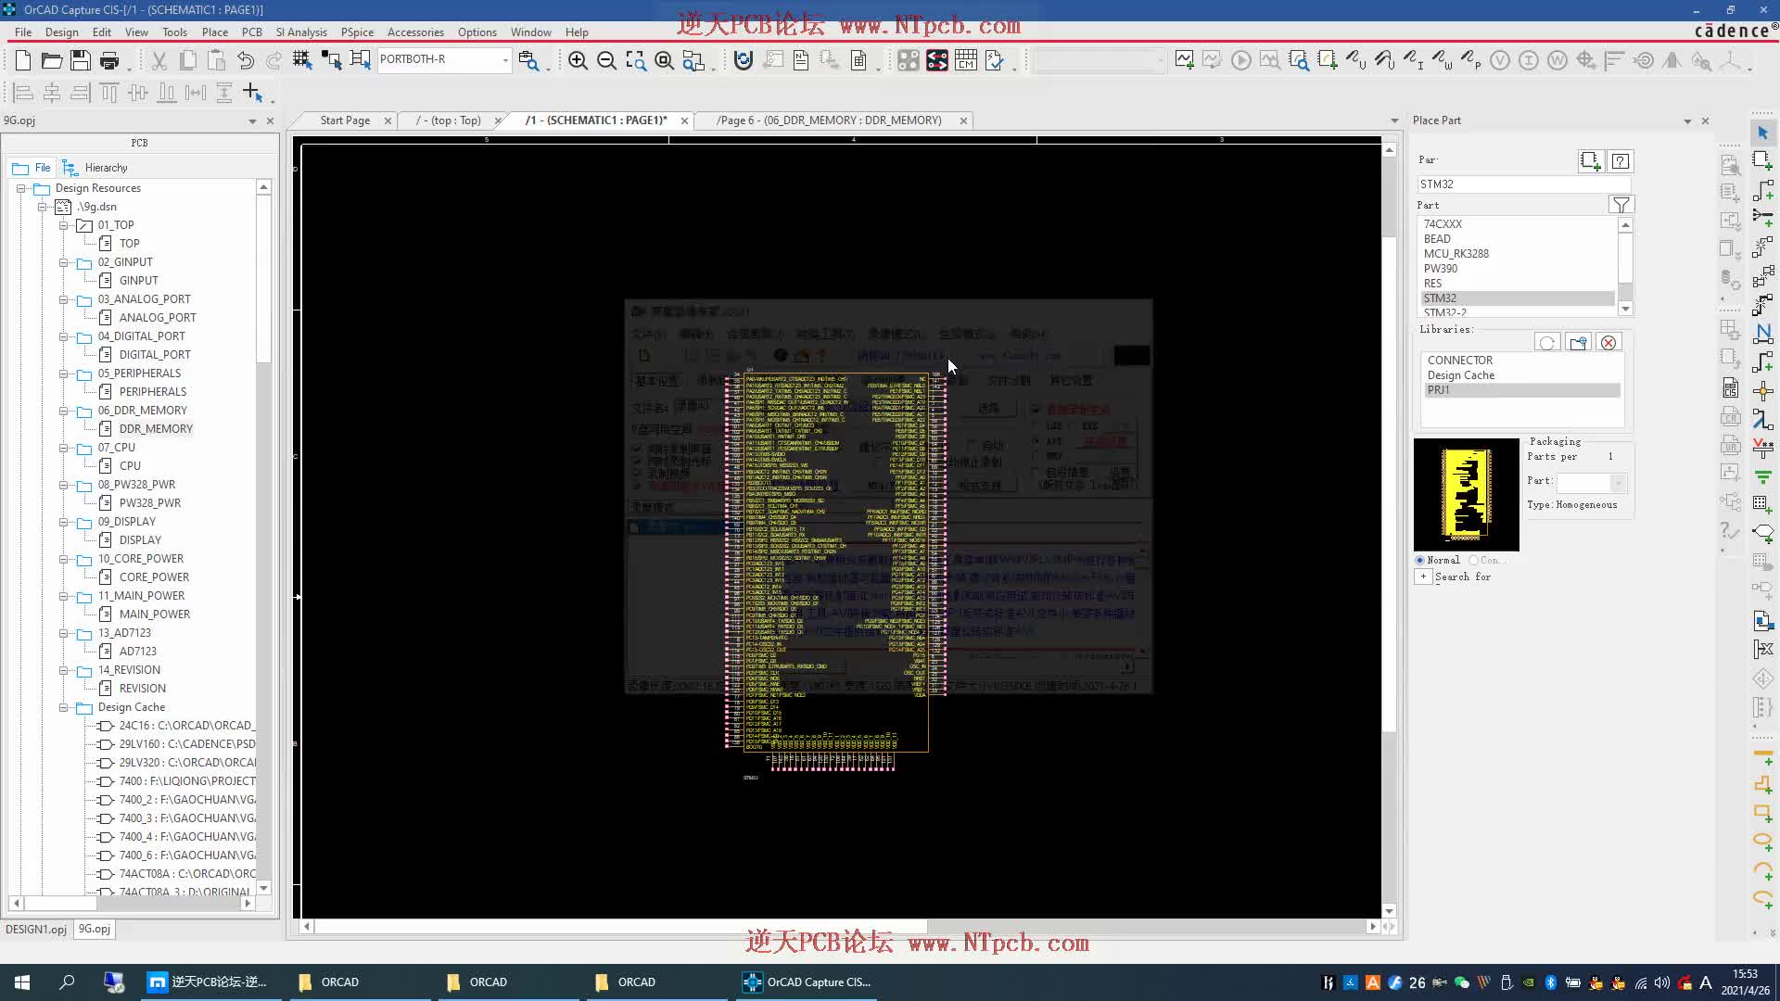The width and height of the screenshot is (1780, 1001).
Task: Collapse the 01_TOP folder
Action: tap(64, 225)
